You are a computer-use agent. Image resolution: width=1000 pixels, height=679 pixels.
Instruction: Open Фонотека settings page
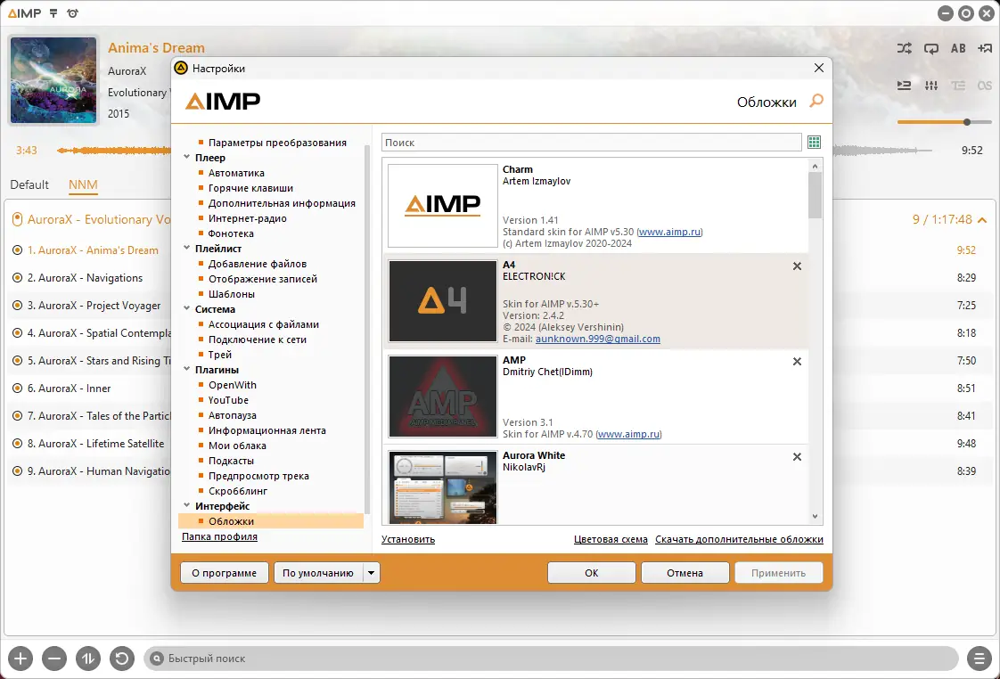(x=230, y=233)
